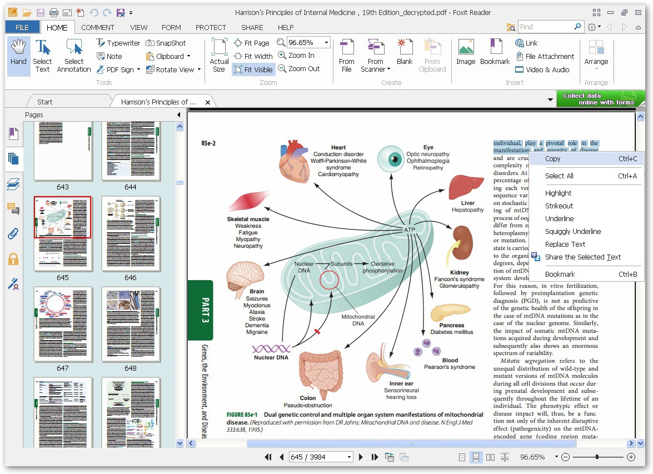
Task: Open the page number dropdown
Action: pyautogui.click(x=350, y=457)
